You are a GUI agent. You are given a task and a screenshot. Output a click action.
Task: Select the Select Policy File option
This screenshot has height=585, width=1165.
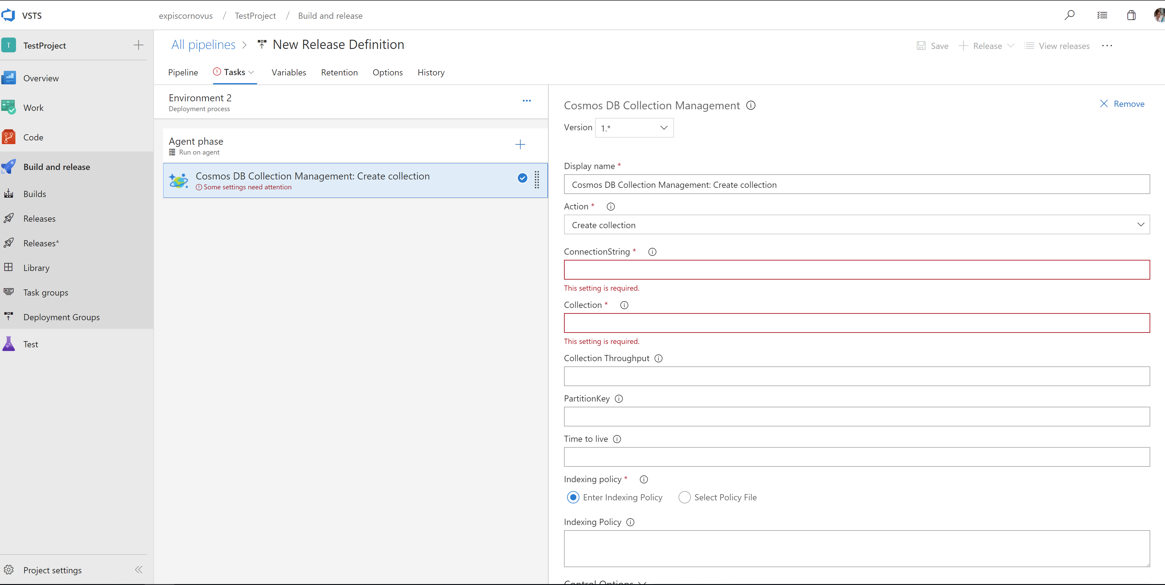(684, 497)
